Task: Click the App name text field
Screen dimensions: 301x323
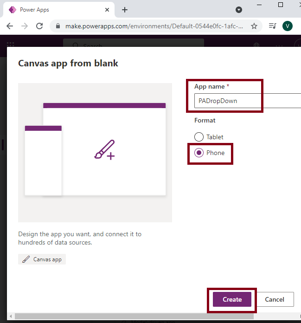Action: tap(248, 101)
